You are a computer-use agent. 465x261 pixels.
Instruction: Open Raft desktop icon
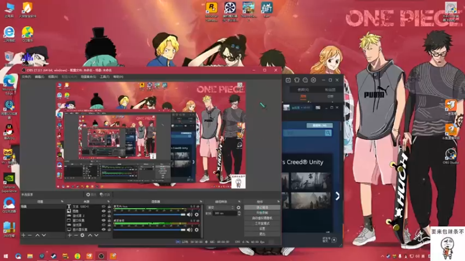pos(267,10)
